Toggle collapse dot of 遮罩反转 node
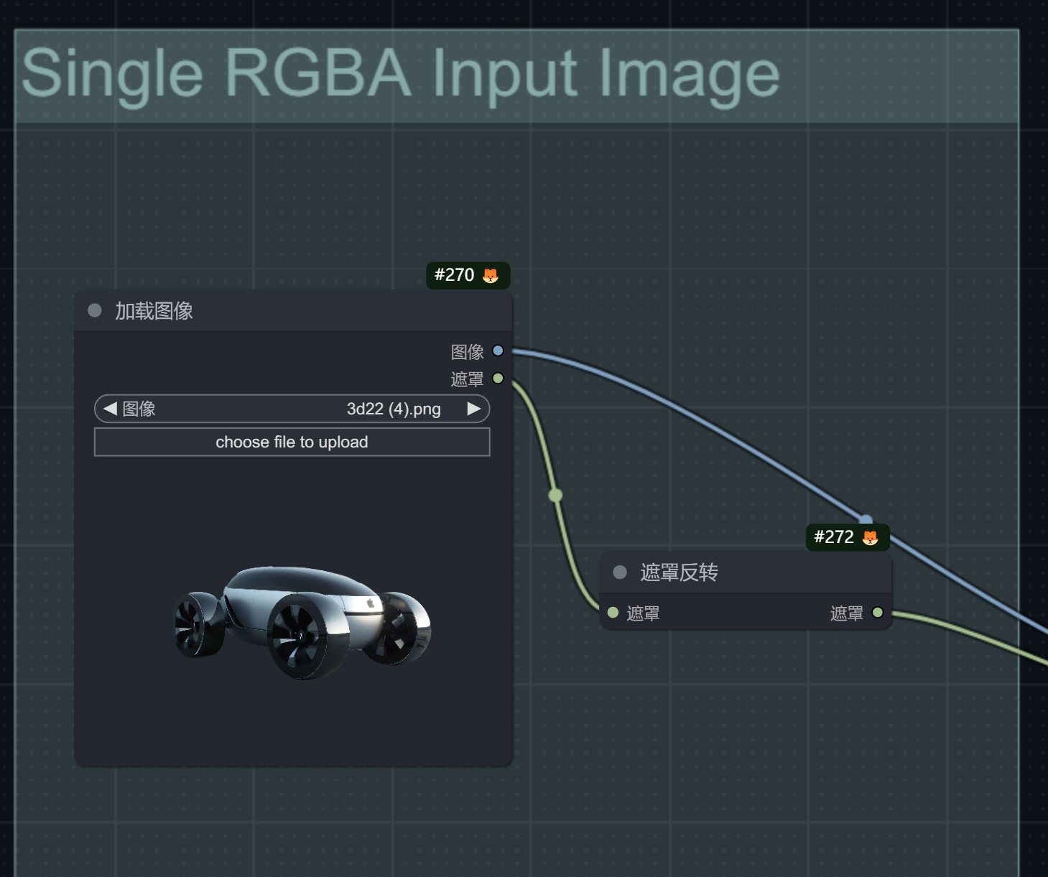Image resolution: width=1048 pixels, height=877 pixels. pos(620,572)
